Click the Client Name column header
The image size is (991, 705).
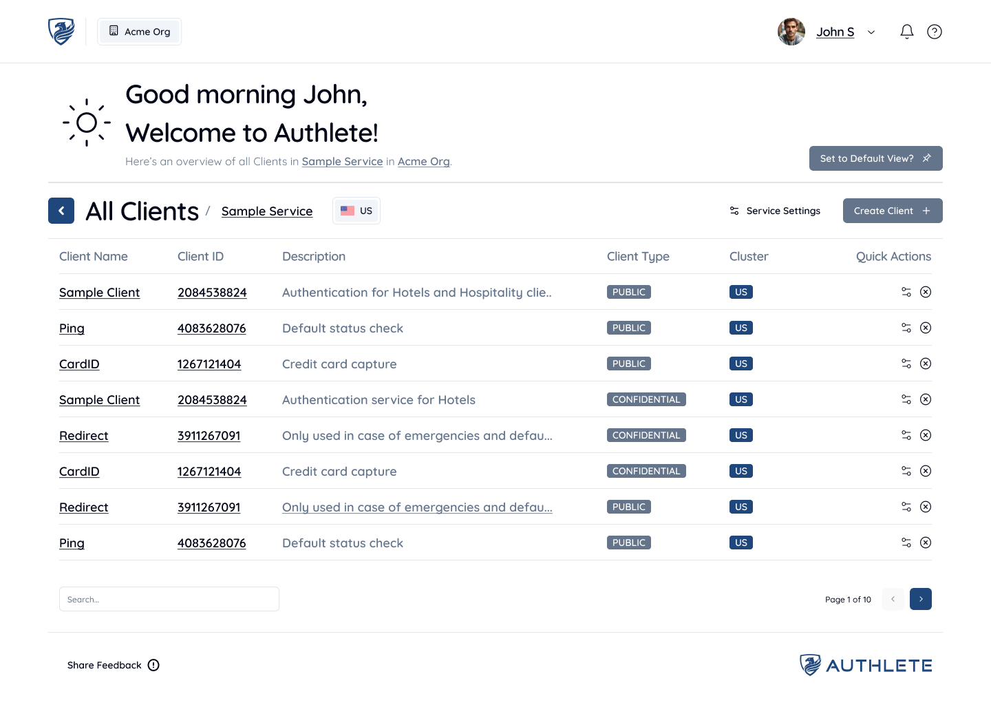pyautogui.click(x=94, y=256)
